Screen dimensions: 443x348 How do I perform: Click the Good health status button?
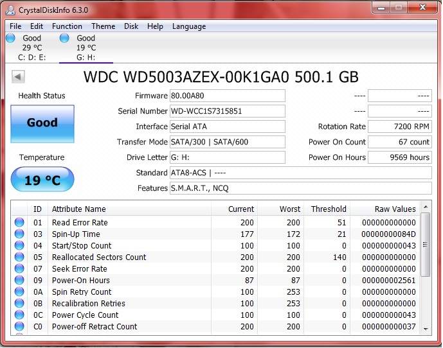[x=42, y=123]
